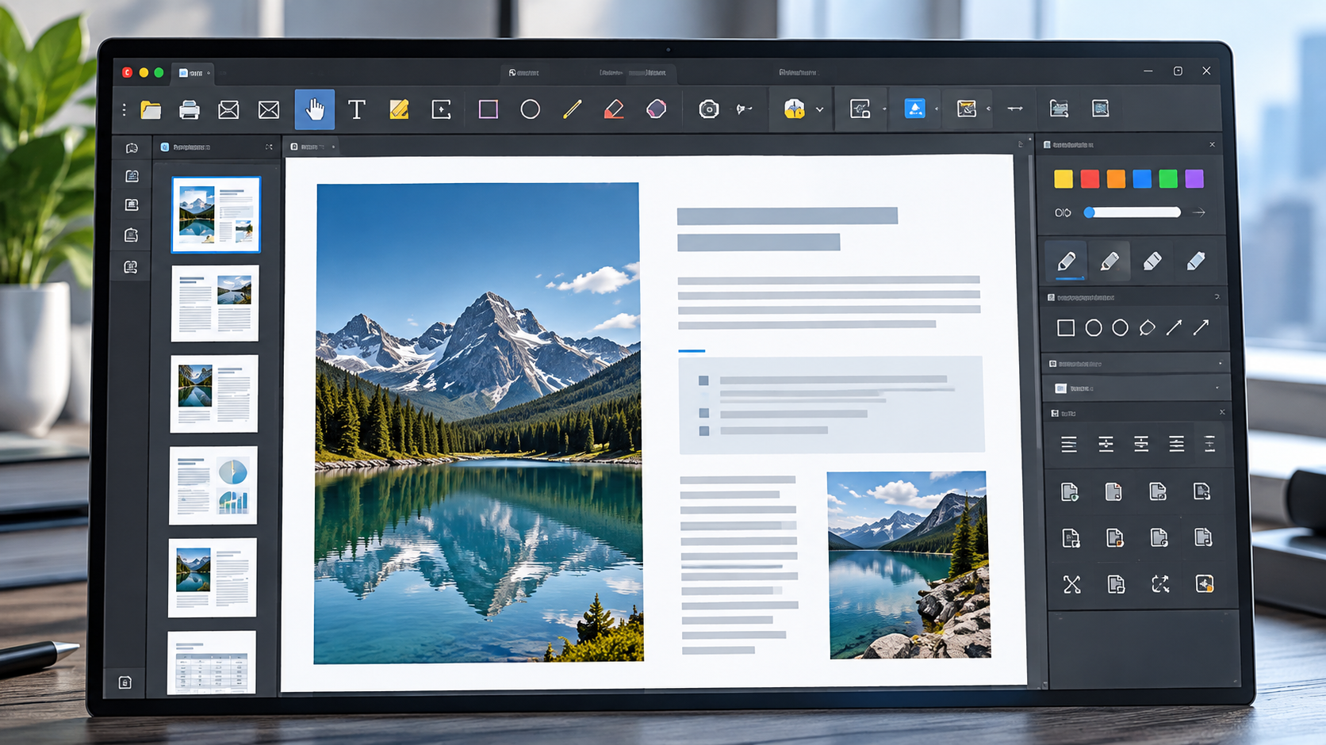Screen dimensions: 1326x745
Task: Click the crossed-arrows X icon in tools grid
Action: point(1072,584)
